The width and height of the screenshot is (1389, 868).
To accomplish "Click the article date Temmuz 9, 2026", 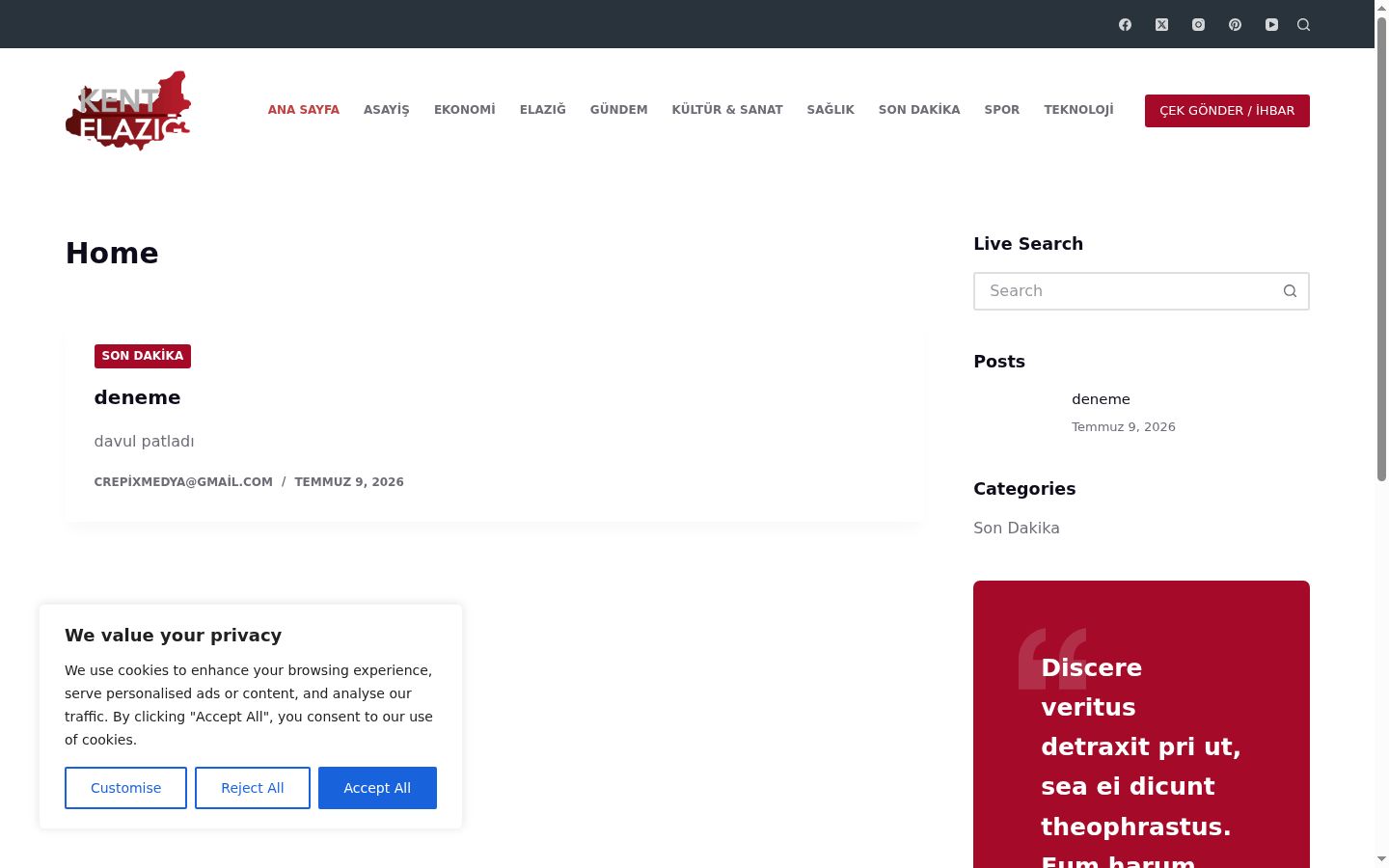I will 349,482.
